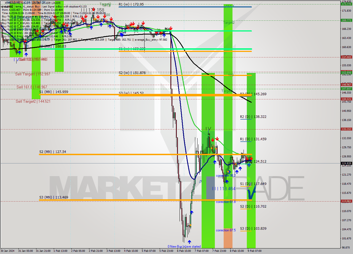Click the 'S2 (w) | 151.878' support label
Viewport: 353px width, 254px height.
click(x=132, y=73)
